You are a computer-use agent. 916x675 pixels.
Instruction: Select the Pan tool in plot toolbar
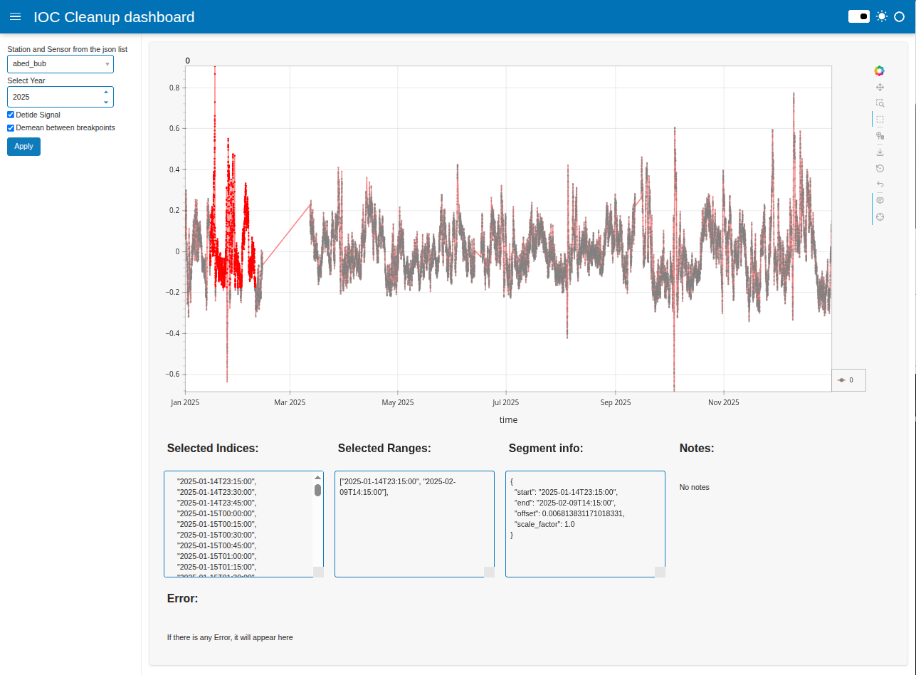pyautogui.click(x=880, y=87)
